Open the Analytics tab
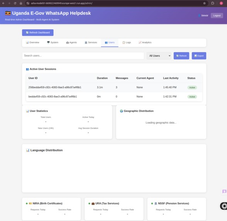Image resolution: width=227 pixels, height=221 pixels. click(x=145, y=42)
